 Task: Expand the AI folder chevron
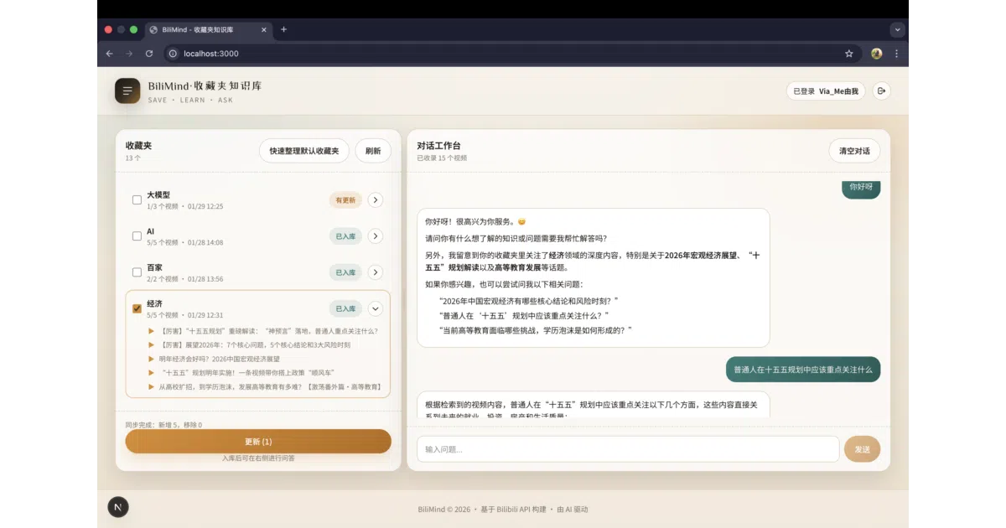(376, 236)
